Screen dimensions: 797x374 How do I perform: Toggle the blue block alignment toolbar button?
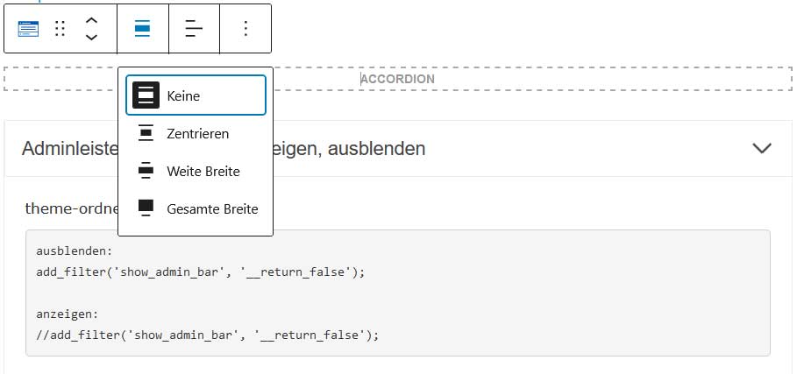[142, 29]
